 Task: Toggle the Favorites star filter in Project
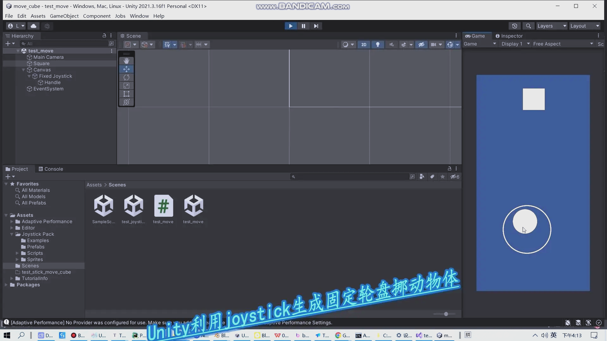(x=443, y=177)
